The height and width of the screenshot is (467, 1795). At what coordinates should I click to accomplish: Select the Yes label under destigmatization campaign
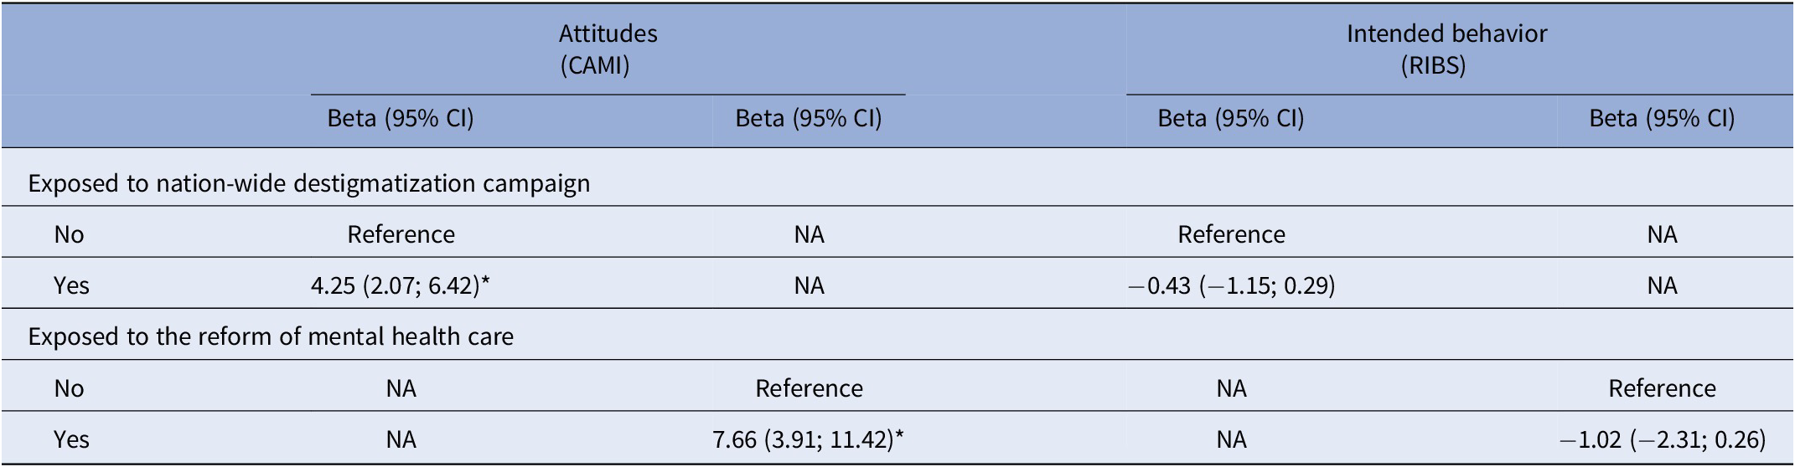(71, 285)
